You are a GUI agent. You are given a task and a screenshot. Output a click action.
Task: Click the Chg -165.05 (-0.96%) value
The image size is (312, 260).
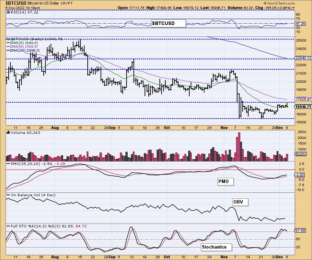click(x=274, y=8)
